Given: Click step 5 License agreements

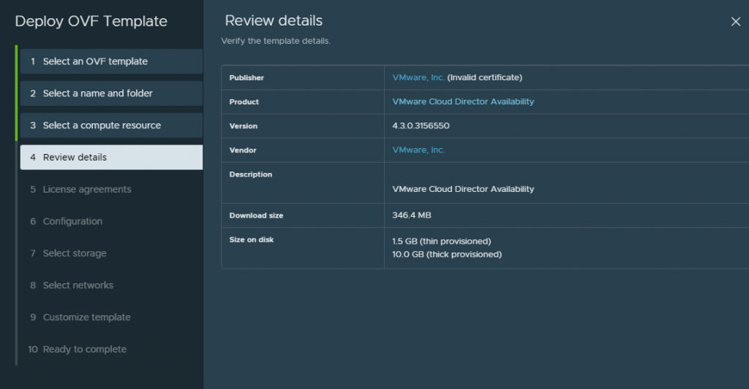Looking at the screenshot, I should click(x=111, y=189).
